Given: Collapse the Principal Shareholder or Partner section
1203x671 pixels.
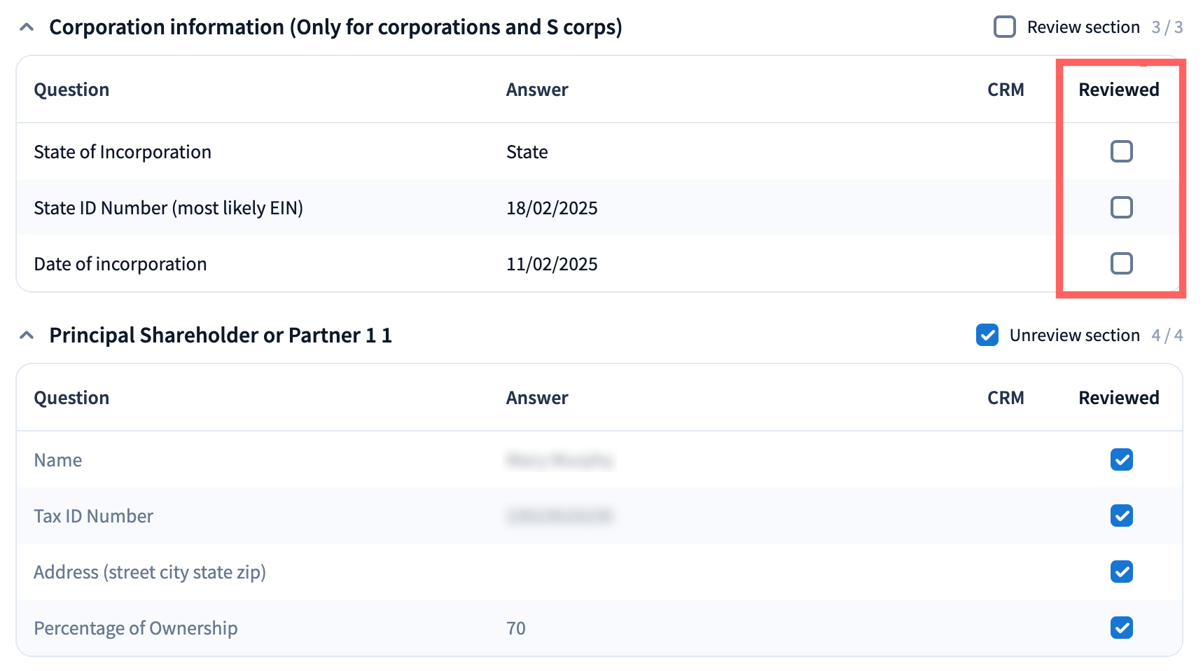Looking at the screenshot, I should point(27,335).
